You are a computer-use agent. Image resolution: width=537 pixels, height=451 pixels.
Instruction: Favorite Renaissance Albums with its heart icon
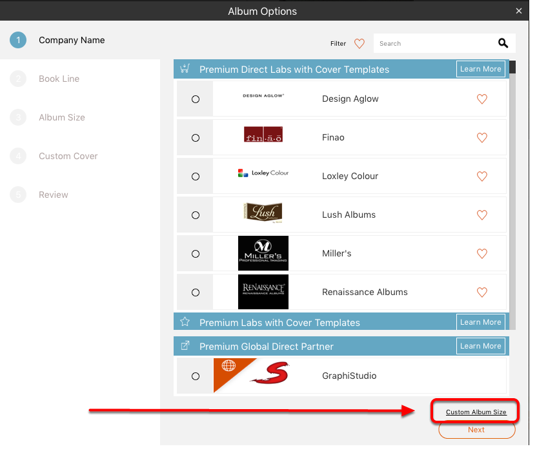click(x=482, y=292)
